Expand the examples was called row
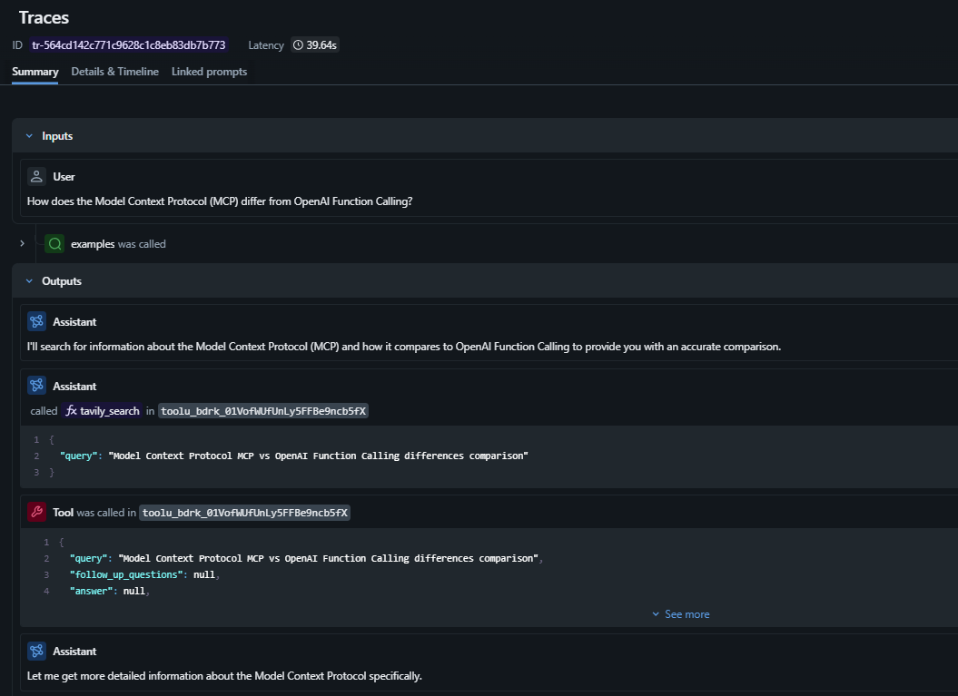The image size is (958, 696). tap(22, 244)
